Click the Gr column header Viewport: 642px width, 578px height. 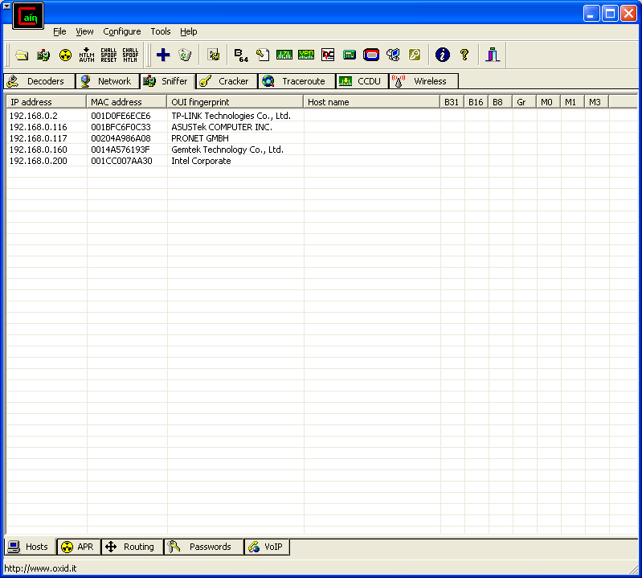pos(524,102)
